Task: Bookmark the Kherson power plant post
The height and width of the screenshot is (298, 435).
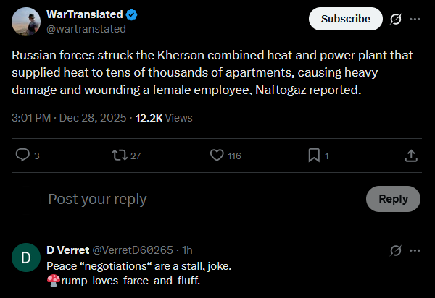Action: pyautogui.click(x=314, y=155)
